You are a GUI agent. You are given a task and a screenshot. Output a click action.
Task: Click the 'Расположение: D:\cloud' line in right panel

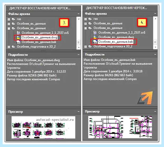[118, 66]
